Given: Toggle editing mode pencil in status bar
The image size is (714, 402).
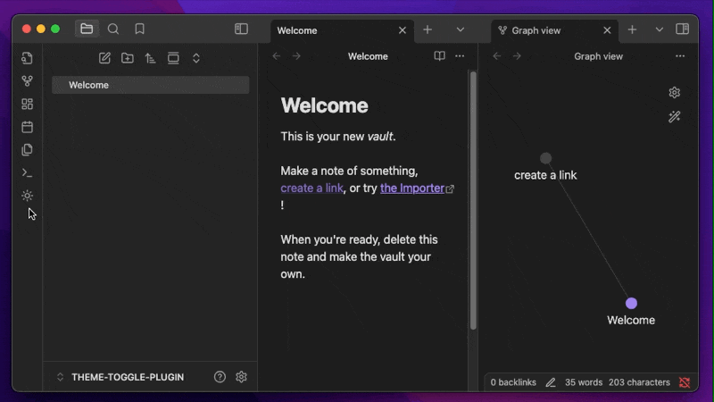Looking at the screenshot, I should click(x=551, y=382).
